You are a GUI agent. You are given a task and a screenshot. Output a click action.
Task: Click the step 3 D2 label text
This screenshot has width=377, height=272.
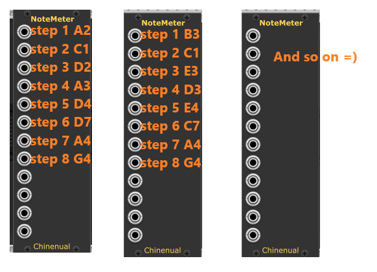point(61,67)
